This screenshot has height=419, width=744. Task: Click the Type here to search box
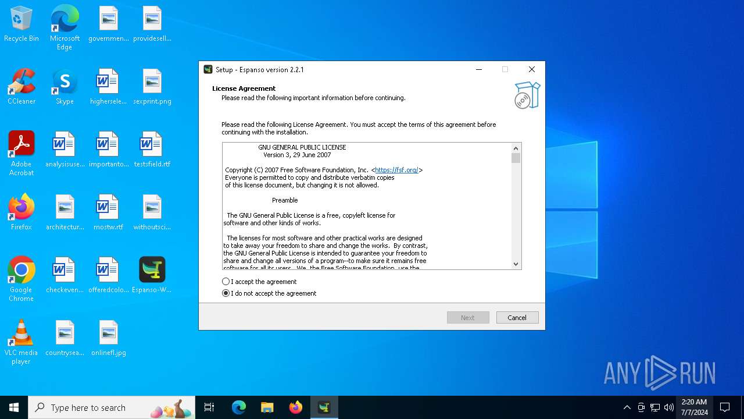click(x=112, y=407)
